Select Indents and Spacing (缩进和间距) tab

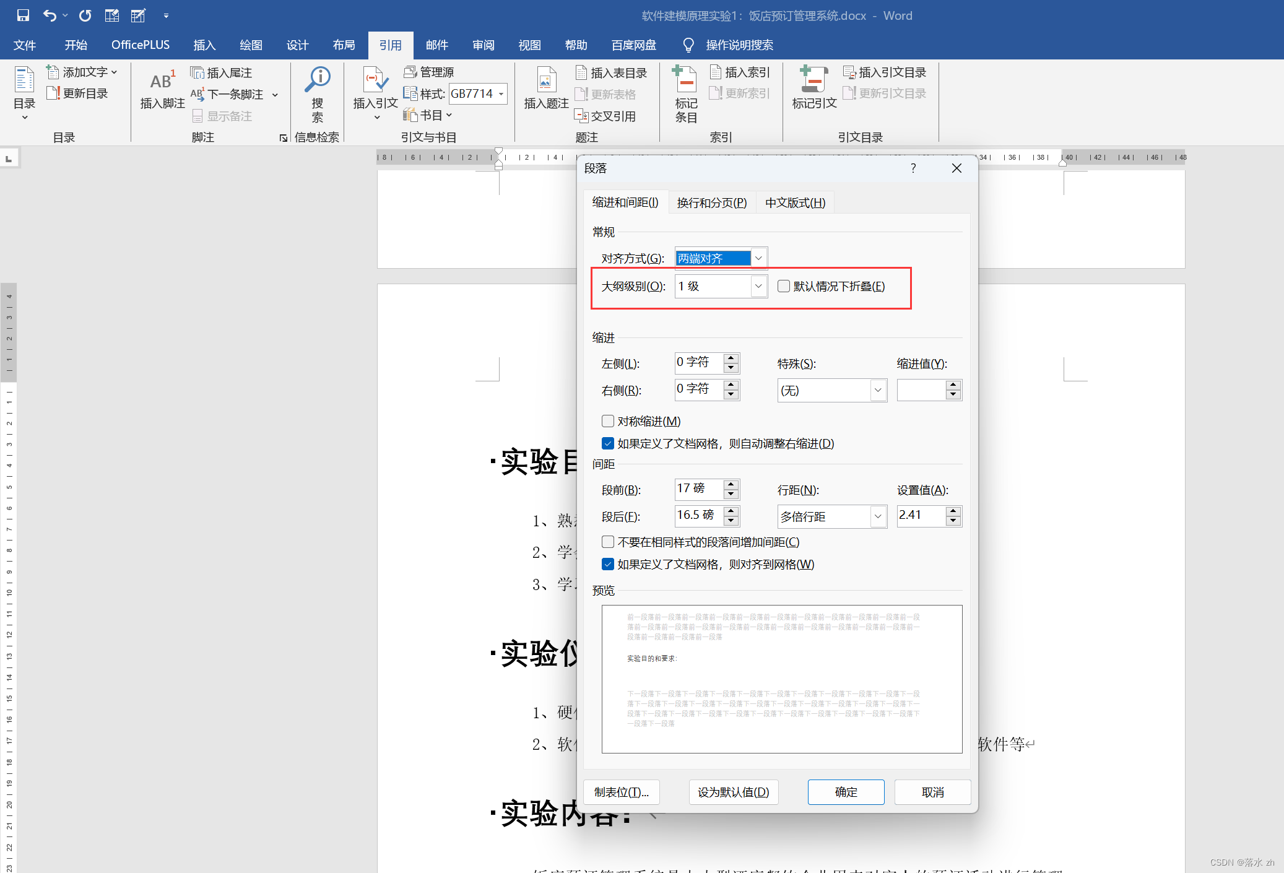625,202
